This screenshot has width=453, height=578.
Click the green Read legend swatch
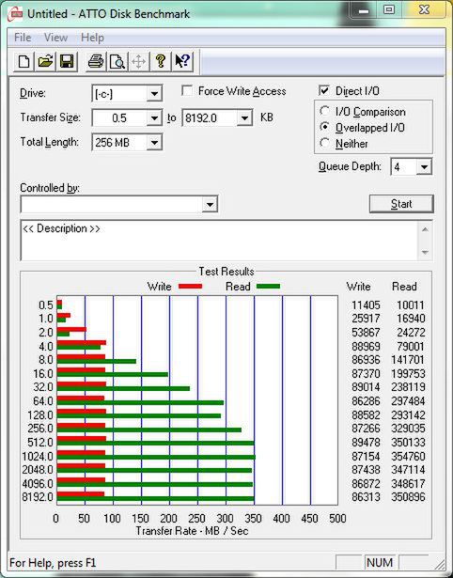[x=269, y=287]
